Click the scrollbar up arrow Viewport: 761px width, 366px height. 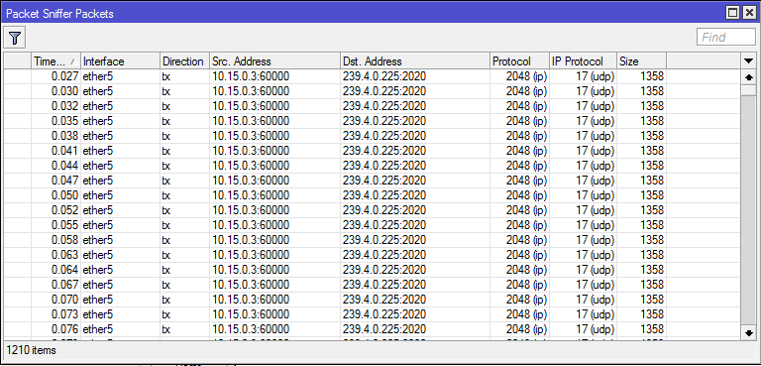(748, 76)
